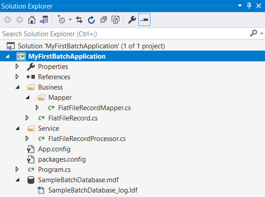This screenshot has height=197, width=265.
Task: Select FlatFileRecordProcessor.cs file
Action: (x=87, y=139)
